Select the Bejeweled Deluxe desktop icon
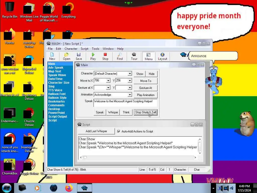The width and height of the screenshot is (257, 193). pos(29,65)
